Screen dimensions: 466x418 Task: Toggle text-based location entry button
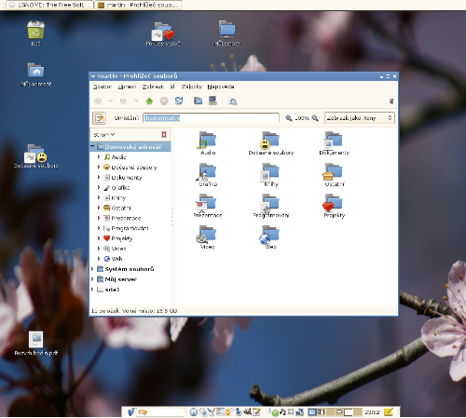(99, 118)
